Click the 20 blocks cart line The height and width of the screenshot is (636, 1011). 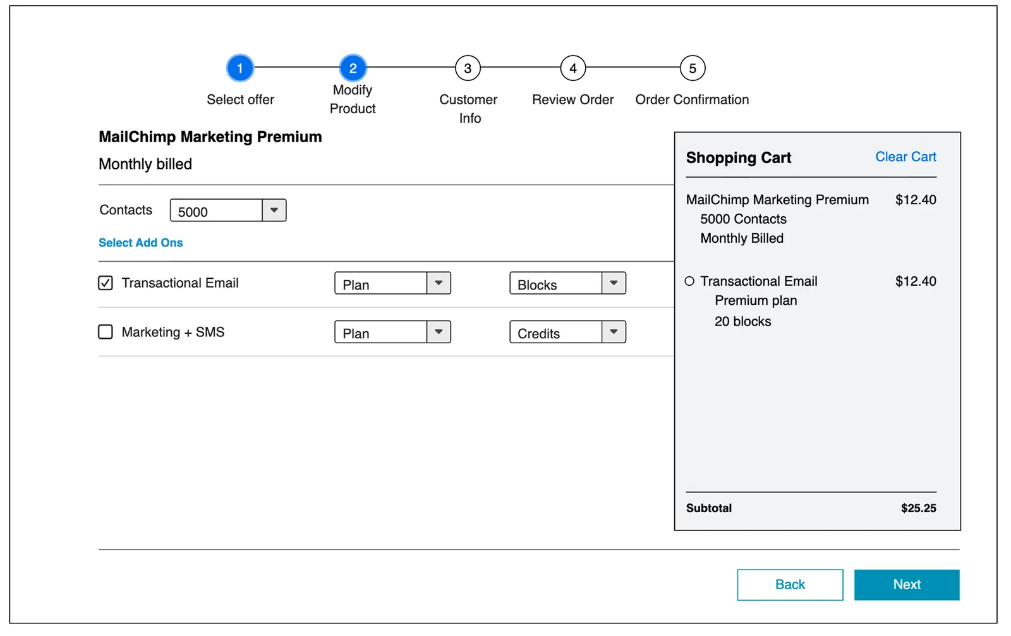[x=742, y=322]
